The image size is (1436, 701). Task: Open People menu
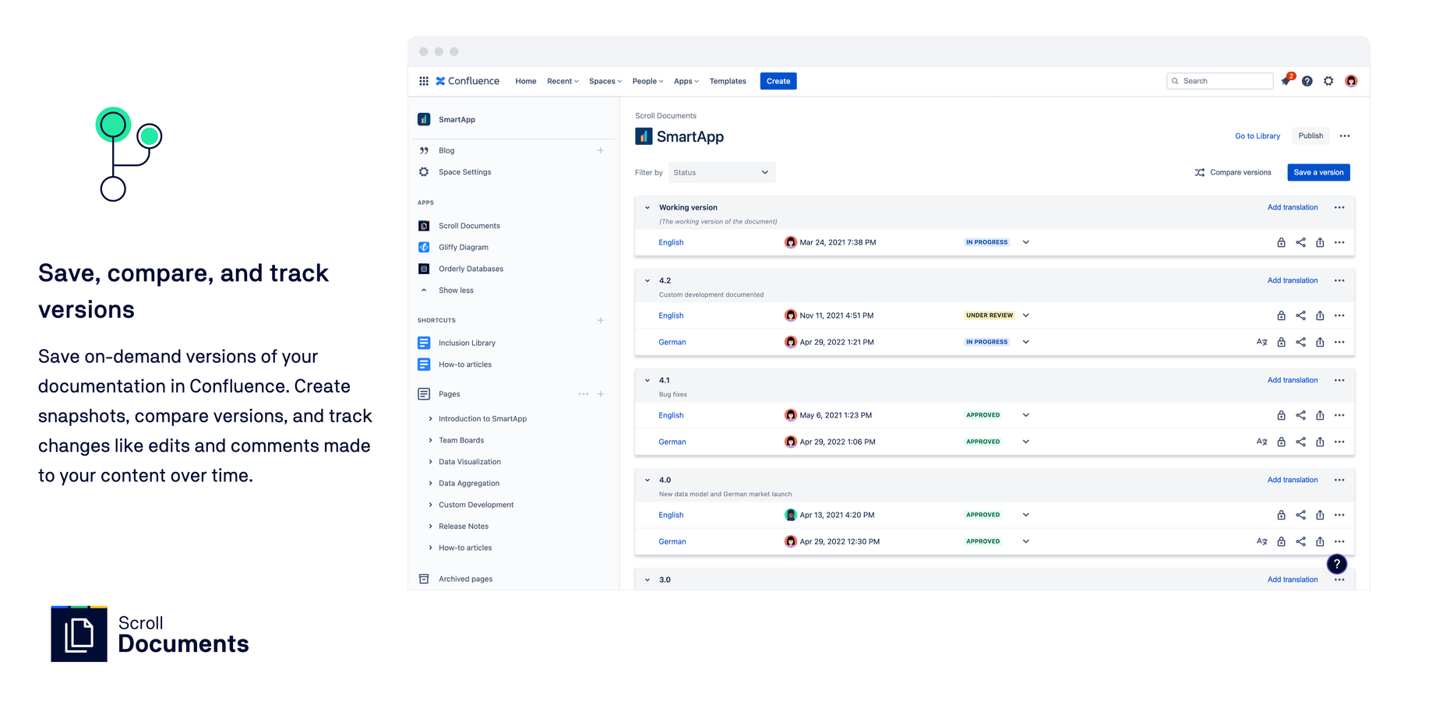[647, 81]
